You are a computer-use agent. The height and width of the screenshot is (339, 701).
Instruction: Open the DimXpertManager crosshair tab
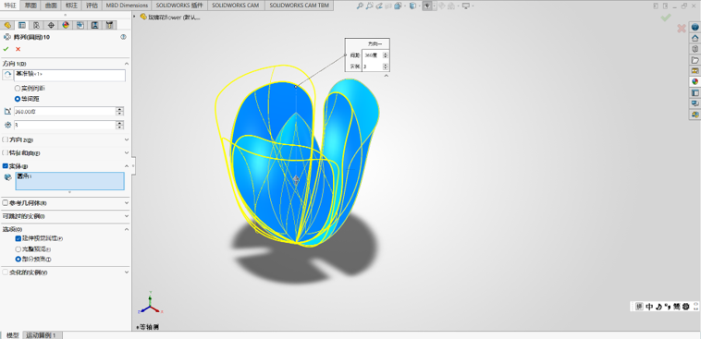click(51, 25)
